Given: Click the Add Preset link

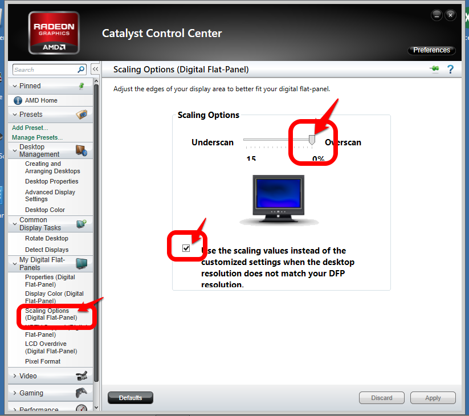Looking at the screenshot, I should pos(30,128).
